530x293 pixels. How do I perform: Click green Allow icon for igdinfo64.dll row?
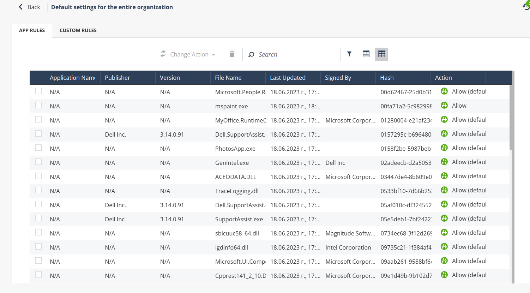click(x=444, y=246)
